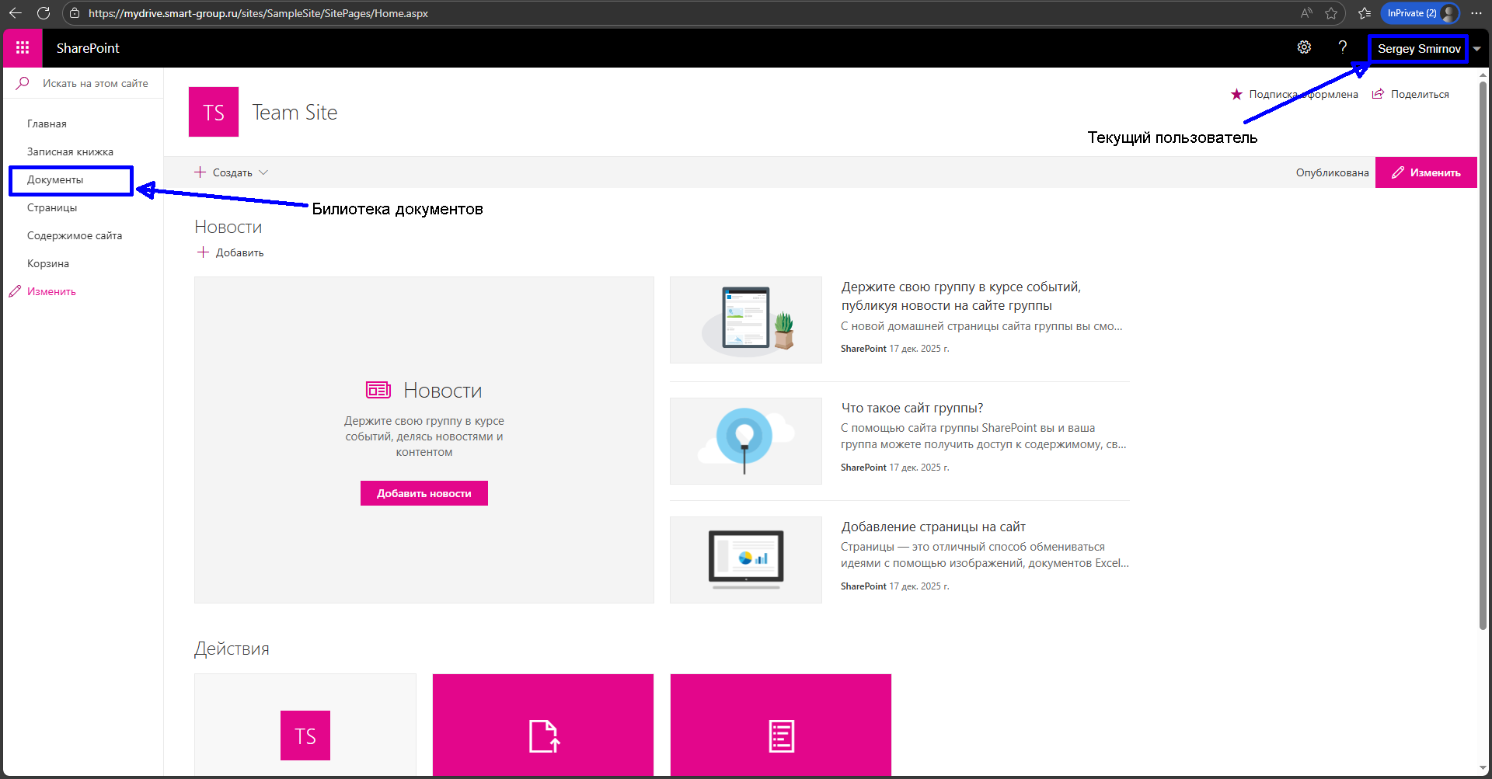
Task: Click the help question mark icon
Action: coord(1342,47)
